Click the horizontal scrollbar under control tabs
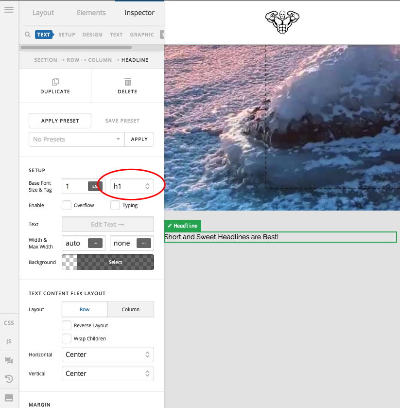This screenshot has height=408, width=400. [76, 47]
